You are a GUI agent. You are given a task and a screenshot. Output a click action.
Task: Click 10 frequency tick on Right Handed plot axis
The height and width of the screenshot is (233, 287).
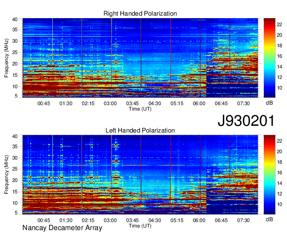[15, 87]
